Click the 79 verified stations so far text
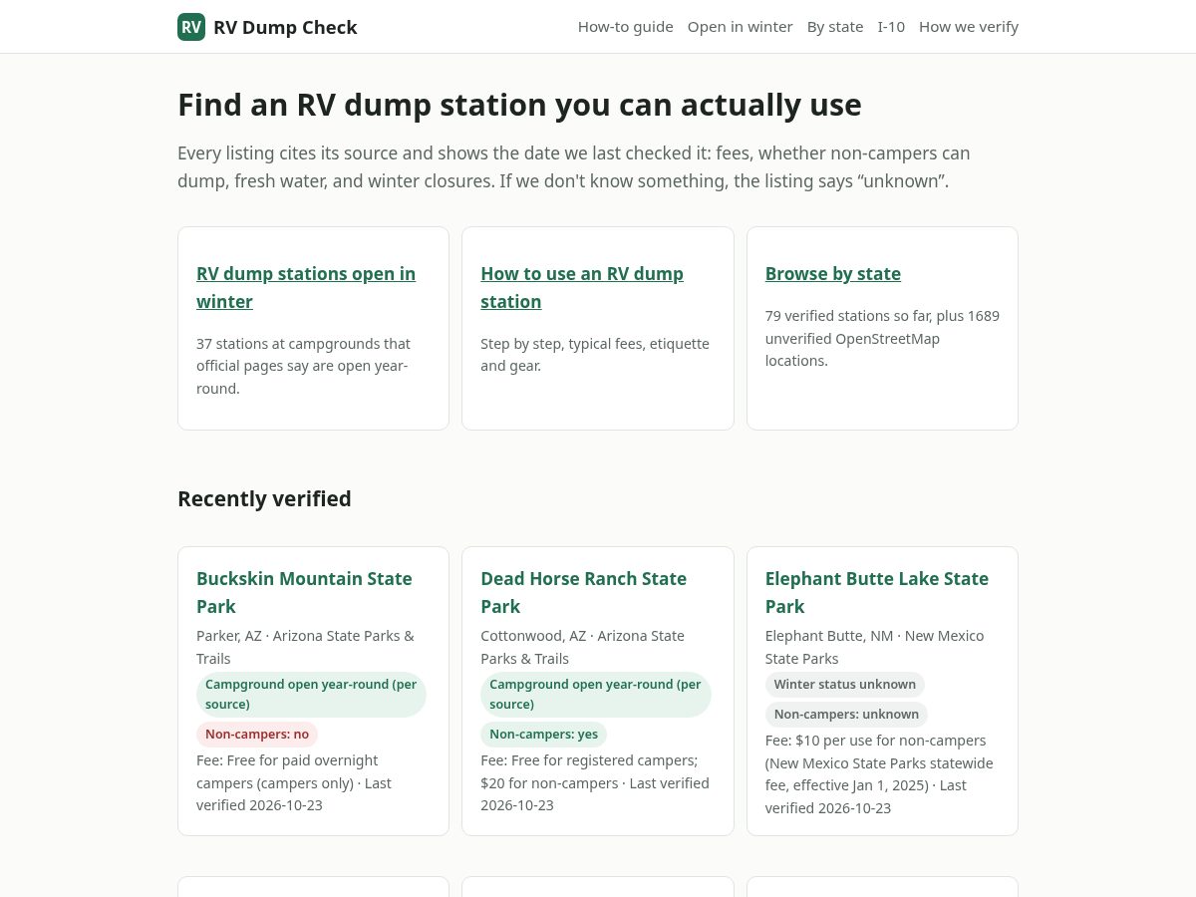 882,338
